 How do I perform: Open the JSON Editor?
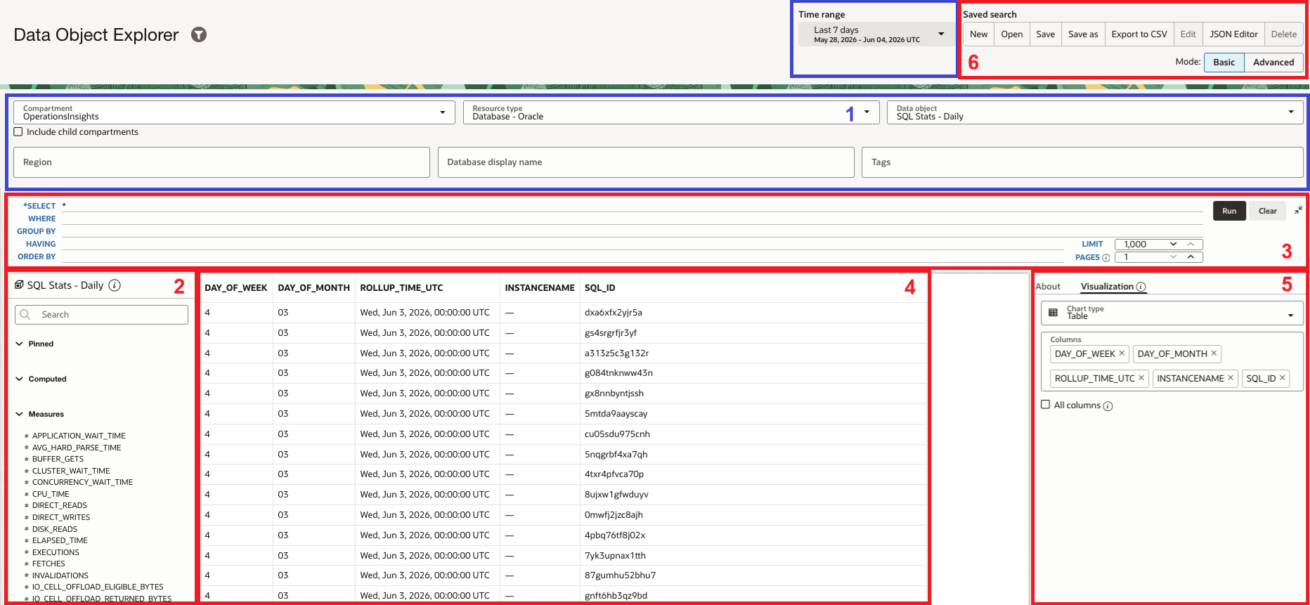[1233, 34]
